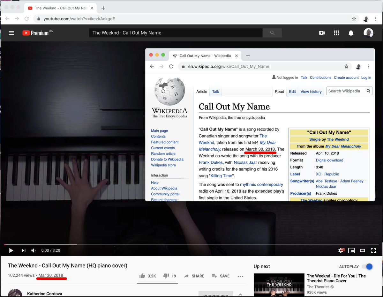Open the YouTube hamburger menu
383x297 pixels.
click(x=11, y=33)
